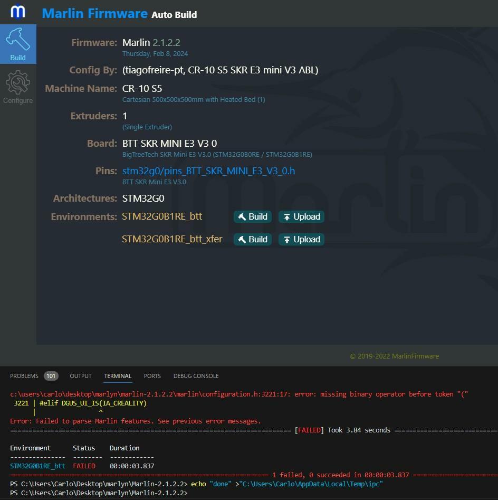Open the pins_BTT_SKR_MINI_E3_V3_0.h link

pyautogui.click(x=209, y=171)
